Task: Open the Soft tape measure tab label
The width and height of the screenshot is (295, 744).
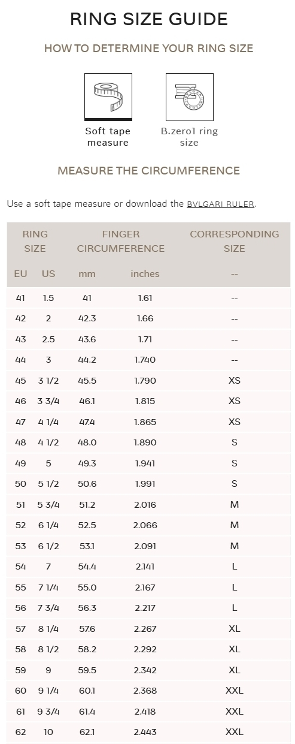Action: (108, 137)
